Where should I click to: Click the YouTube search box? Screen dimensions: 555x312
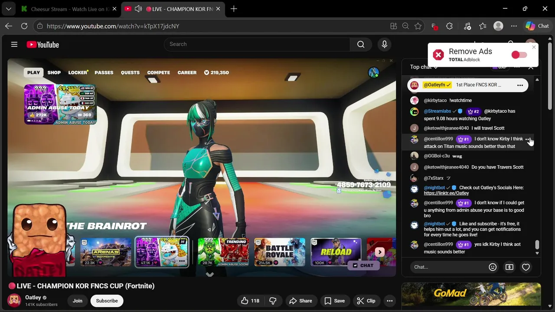click(257, 44)
